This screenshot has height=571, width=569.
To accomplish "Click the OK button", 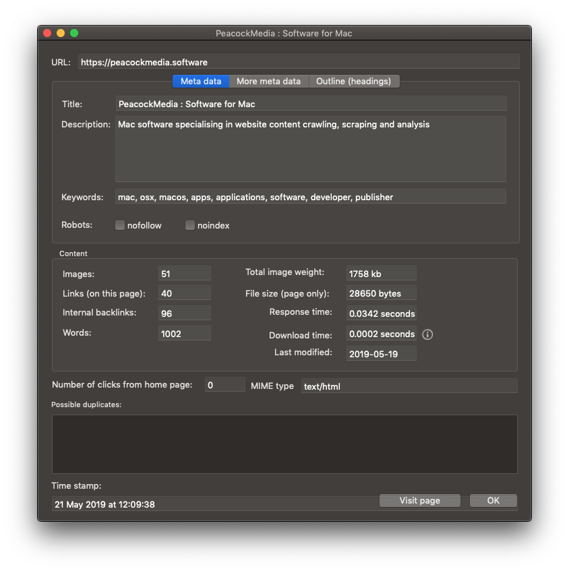I will tap(493, 500).
